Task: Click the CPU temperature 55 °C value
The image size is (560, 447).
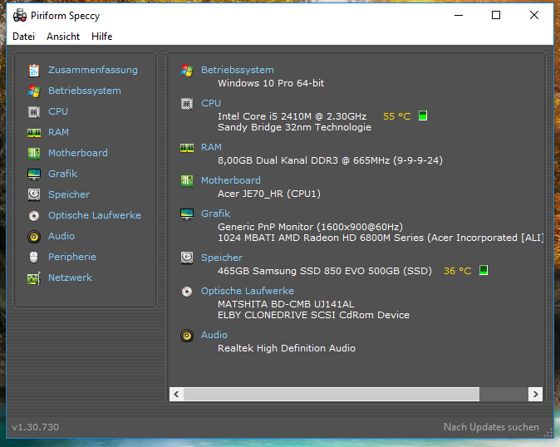Action: pyautogui.click(x=397, y=116)
